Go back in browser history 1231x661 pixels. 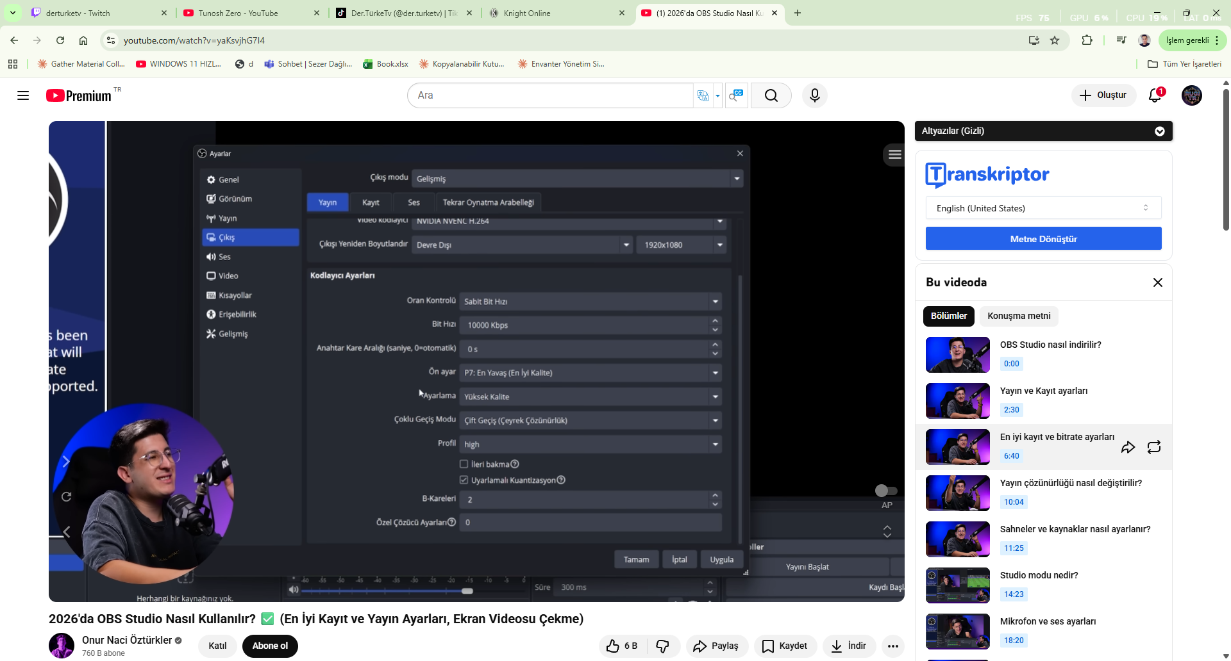[14, 40]
